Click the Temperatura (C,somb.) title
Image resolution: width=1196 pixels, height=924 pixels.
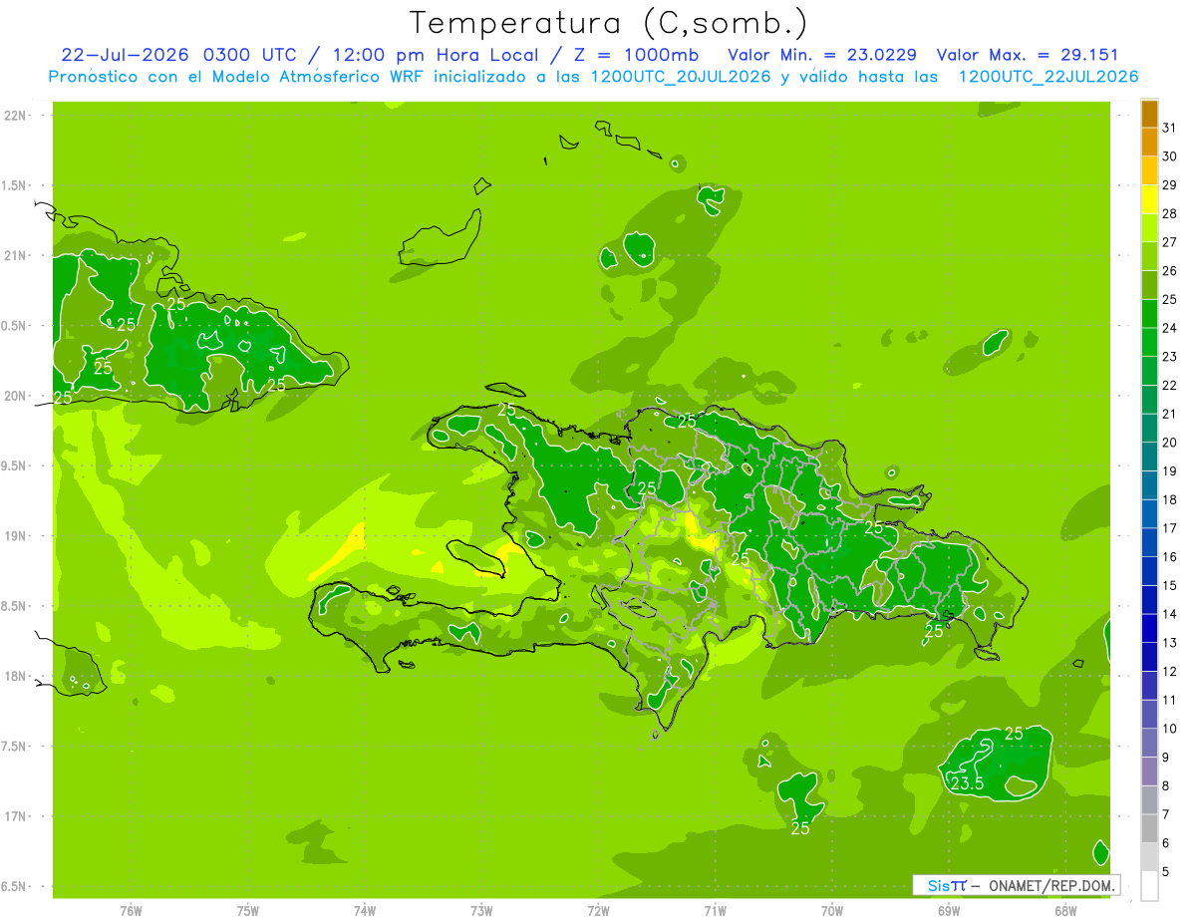point(609,22)
